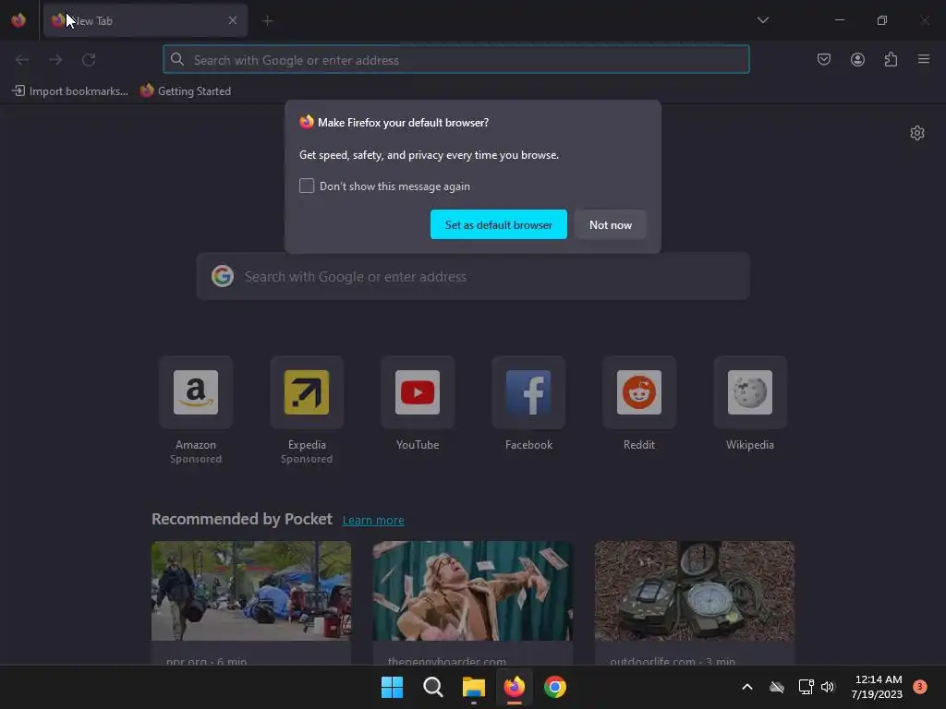Open notifications badge showing 3
The height and width of the screenshot is (709, 946).
click(x=920, y=686)
